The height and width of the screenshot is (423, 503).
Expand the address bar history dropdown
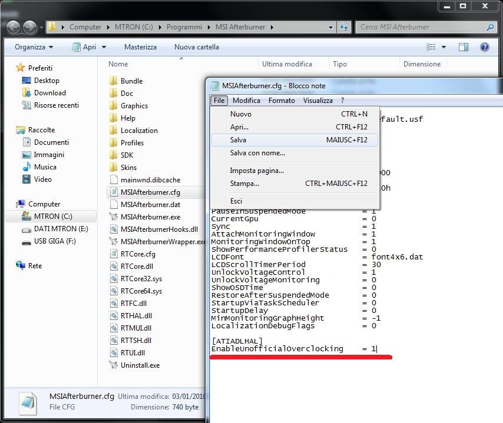(x=331, y=27)
